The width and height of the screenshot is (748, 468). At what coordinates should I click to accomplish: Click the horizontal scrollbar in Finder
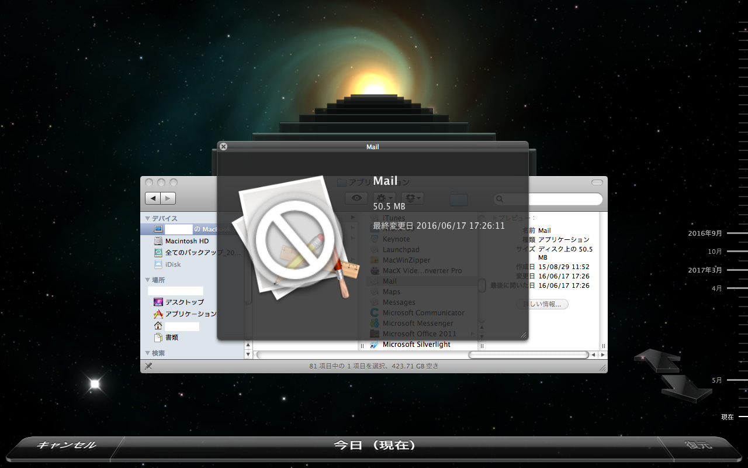click(x=421, y=355)
